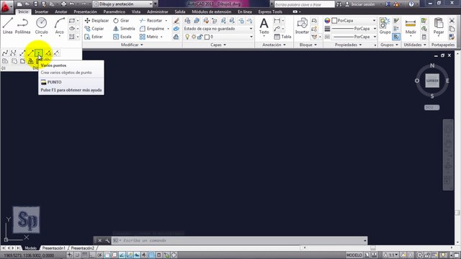Image resolution: width=461 pixels, height=259 pixels.
Task: Close the command line with X
Action: coord(99,240)
